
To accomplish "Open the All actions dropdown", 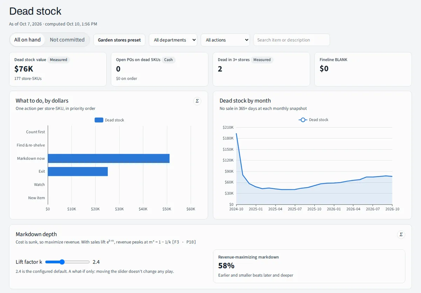I will coord(225,40).
